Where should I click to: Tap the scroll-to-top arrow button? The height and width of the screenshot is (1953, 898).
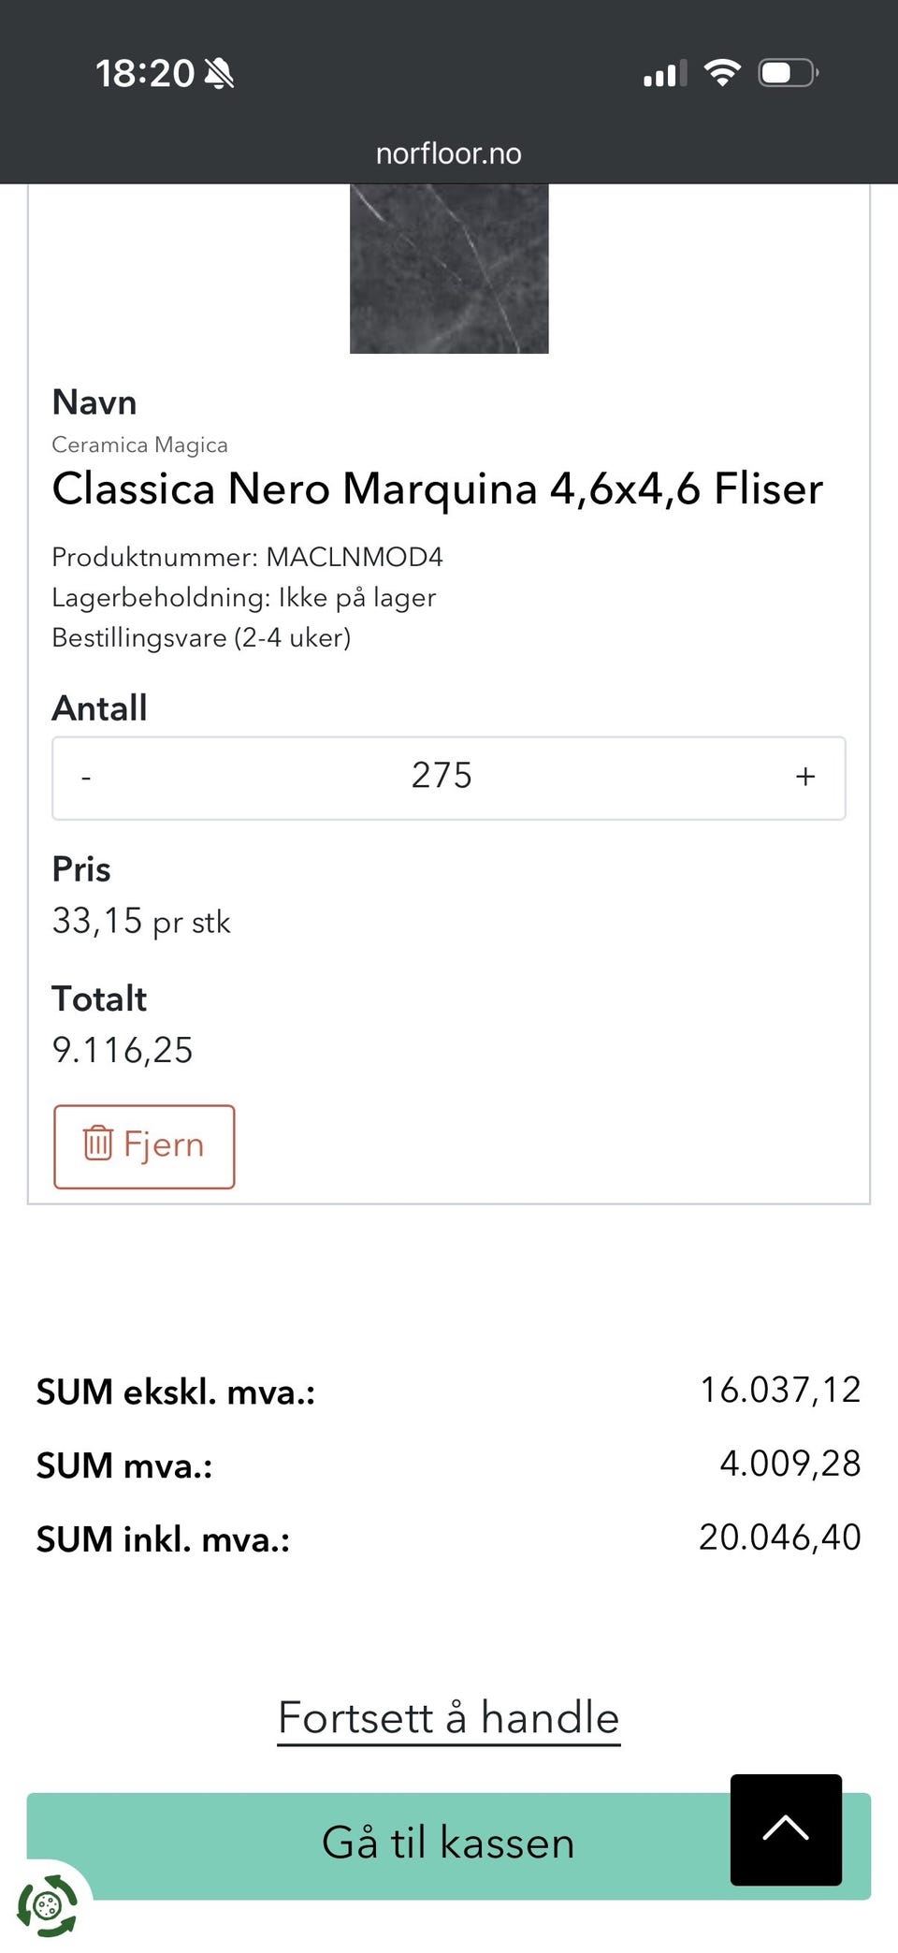pos(786,1829)
